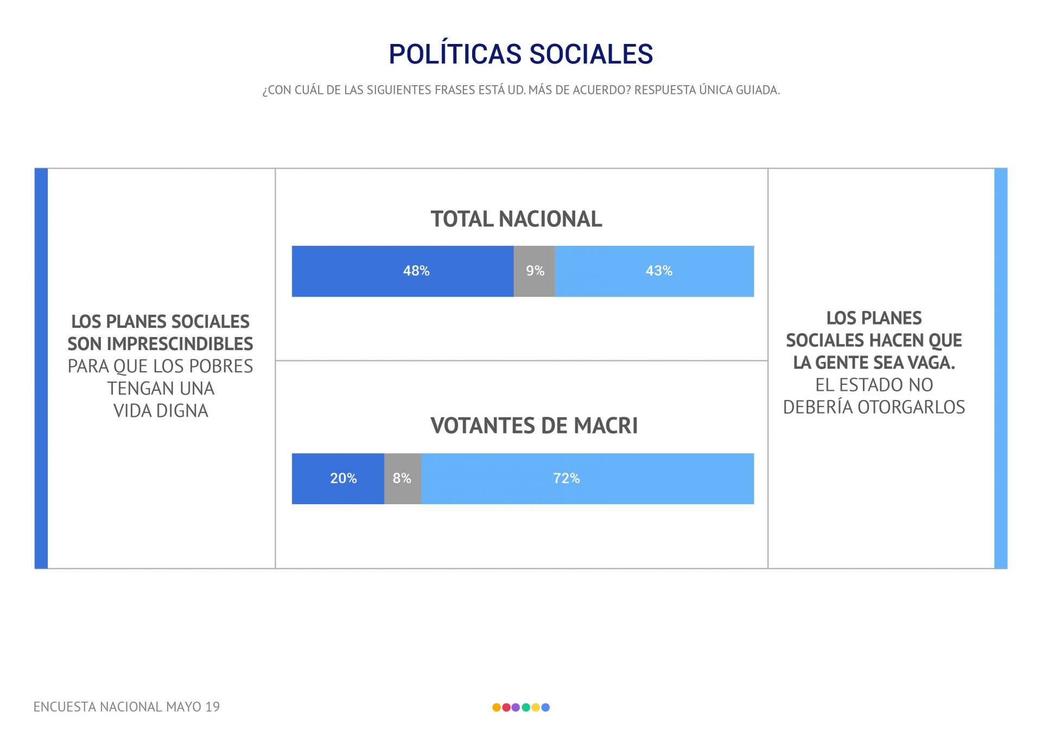The height and width of the screenshot is (737, 1042).
Task: Click the green dot in footer logo
Action: tap(525, 707)
